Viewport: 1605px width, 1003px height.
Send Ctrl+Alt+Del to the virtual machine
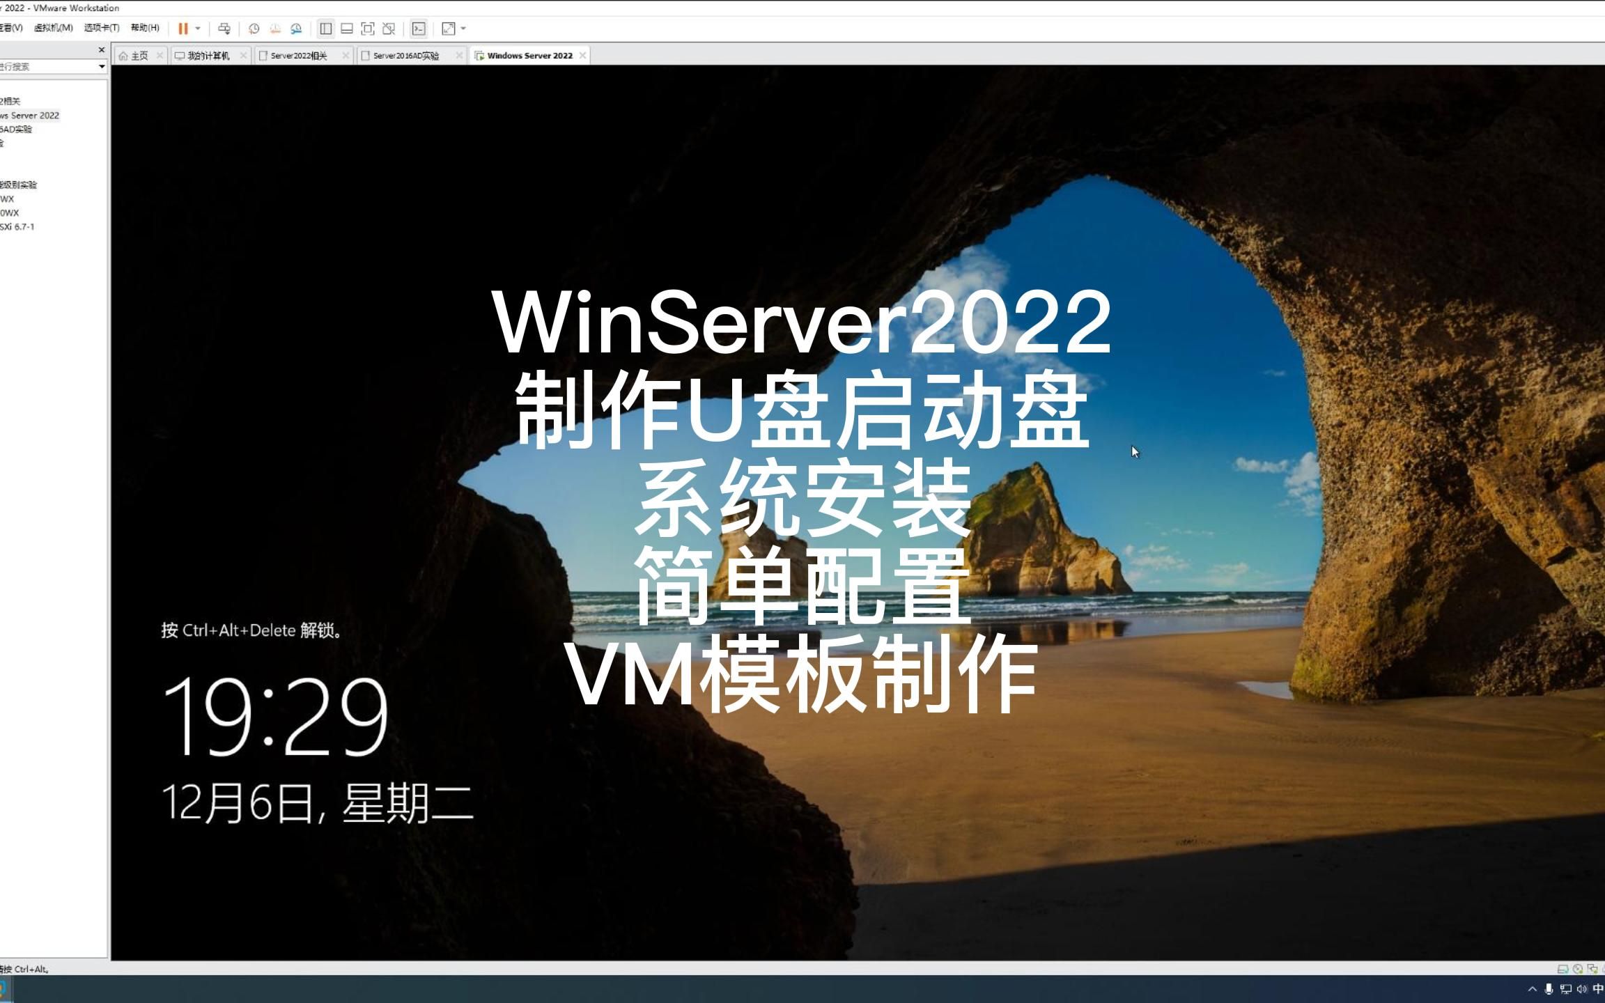point(224,29)
